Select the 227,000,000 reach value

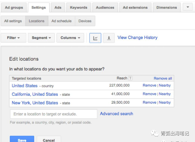coord(119,85)
